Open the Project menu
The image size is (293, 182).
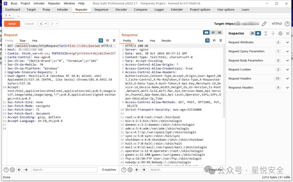pyautogui.click(x=25, y=3)
